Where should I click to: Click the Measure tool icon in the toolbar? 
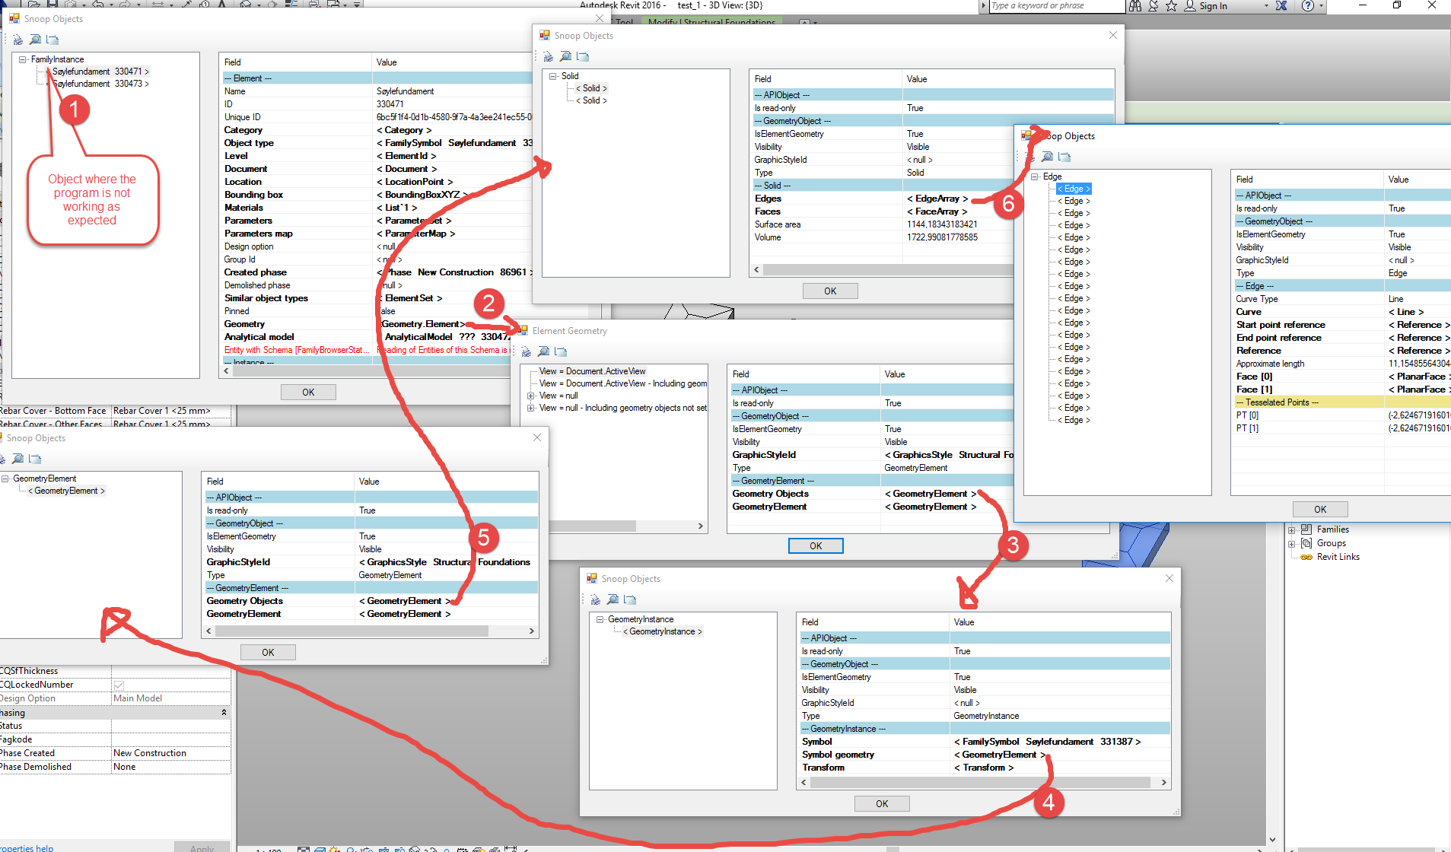158,4
